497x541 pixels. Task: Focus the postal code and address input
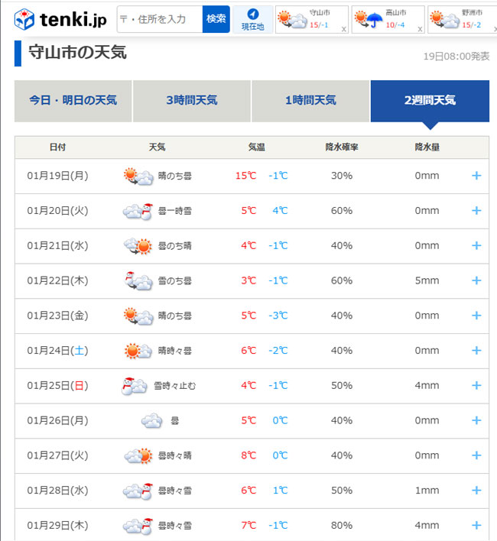pos(160,19)
